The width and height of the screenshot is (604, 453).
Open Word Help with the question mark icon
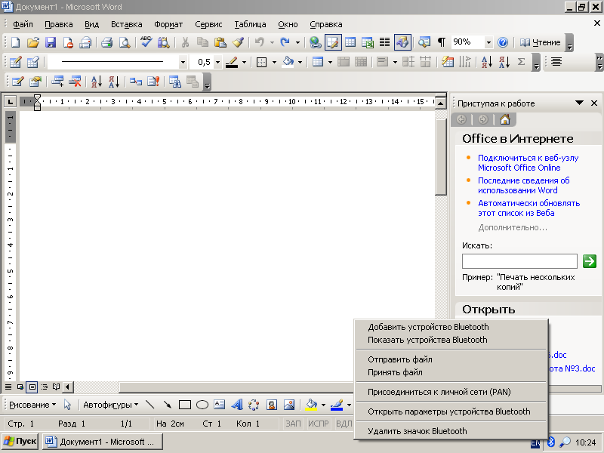[x=503, y=42]
